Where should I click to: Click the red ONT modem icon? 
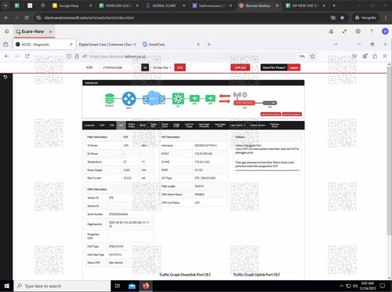coord(244,103)
